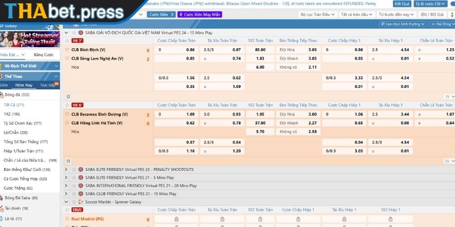Viewport: 455px width, 227px height.
Task: Favorite the CLB Bình Định match star
Action: tap(68, 50)
